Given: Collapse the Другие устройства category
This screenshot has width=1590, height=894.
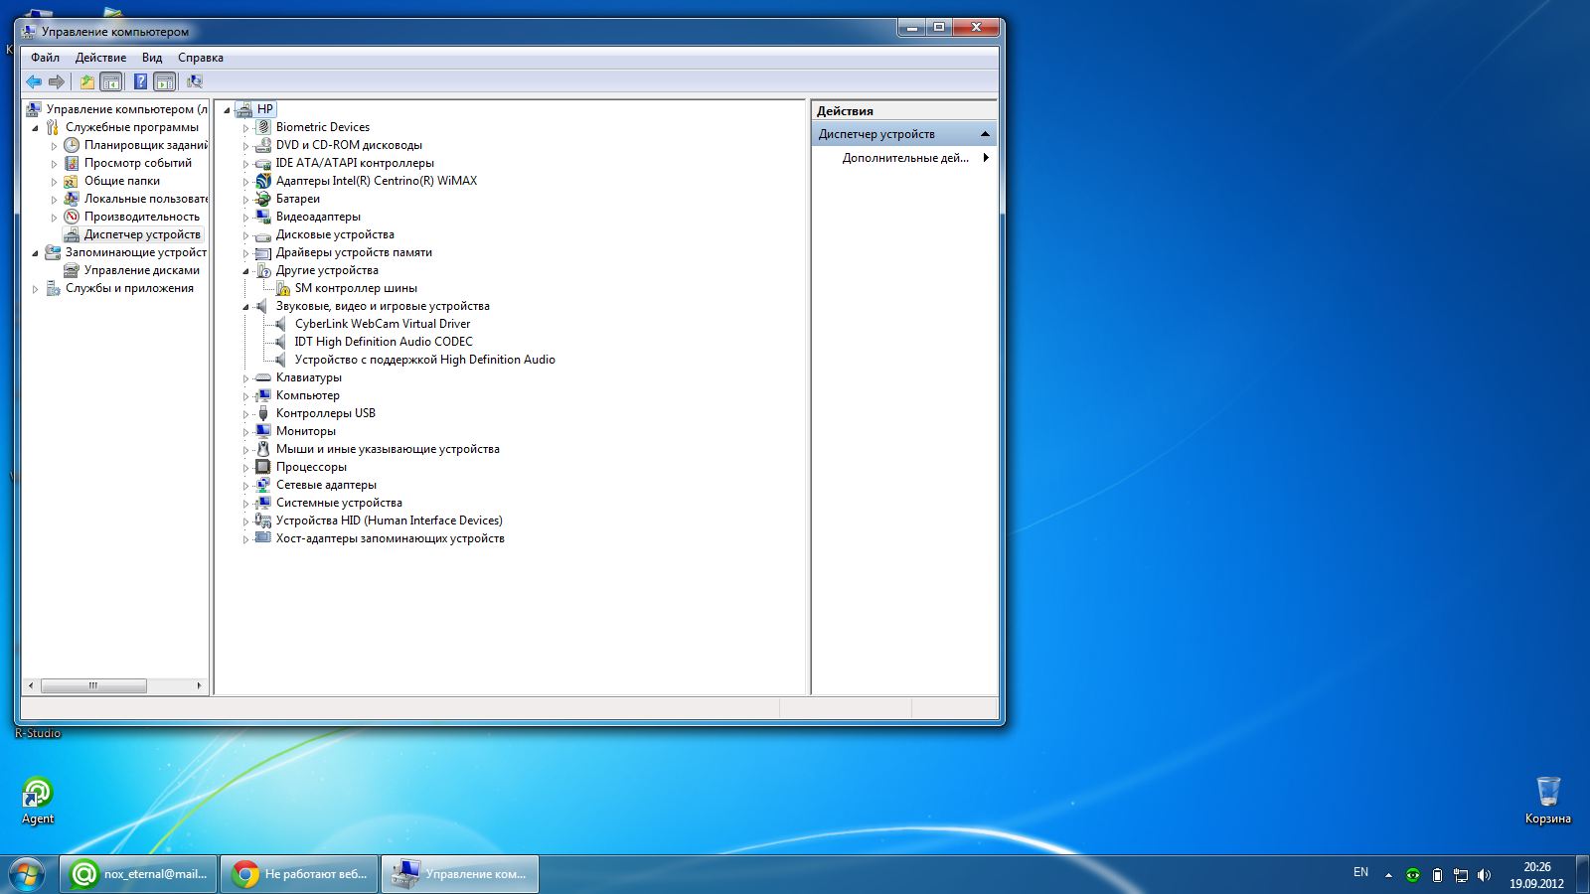Looking at the screenshot, I should pos(245,271).
